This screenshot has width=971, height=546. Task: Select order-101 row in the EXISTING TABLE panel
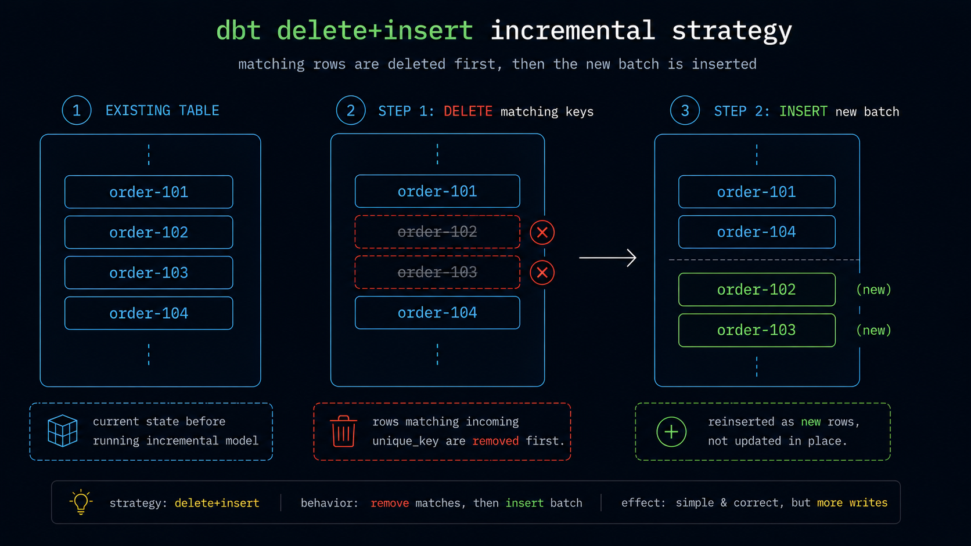click(149, 192)
